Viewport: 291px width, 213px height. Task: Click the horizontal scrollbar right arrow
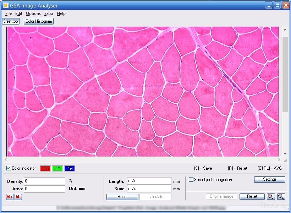coord(280,160)
